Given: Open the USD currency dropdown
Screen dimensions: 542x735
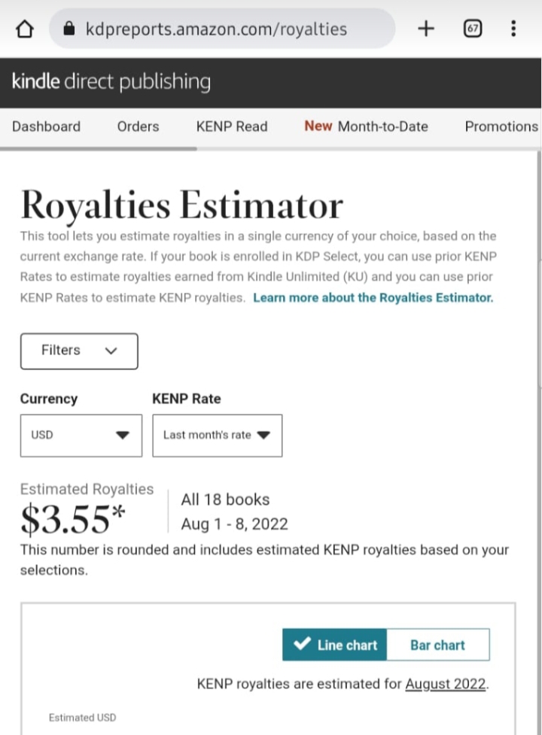Looking at the screenshot, I should [x=81, y=435].
